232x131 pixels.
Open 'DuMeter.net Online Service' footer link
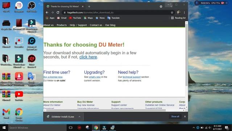(159, 105)
